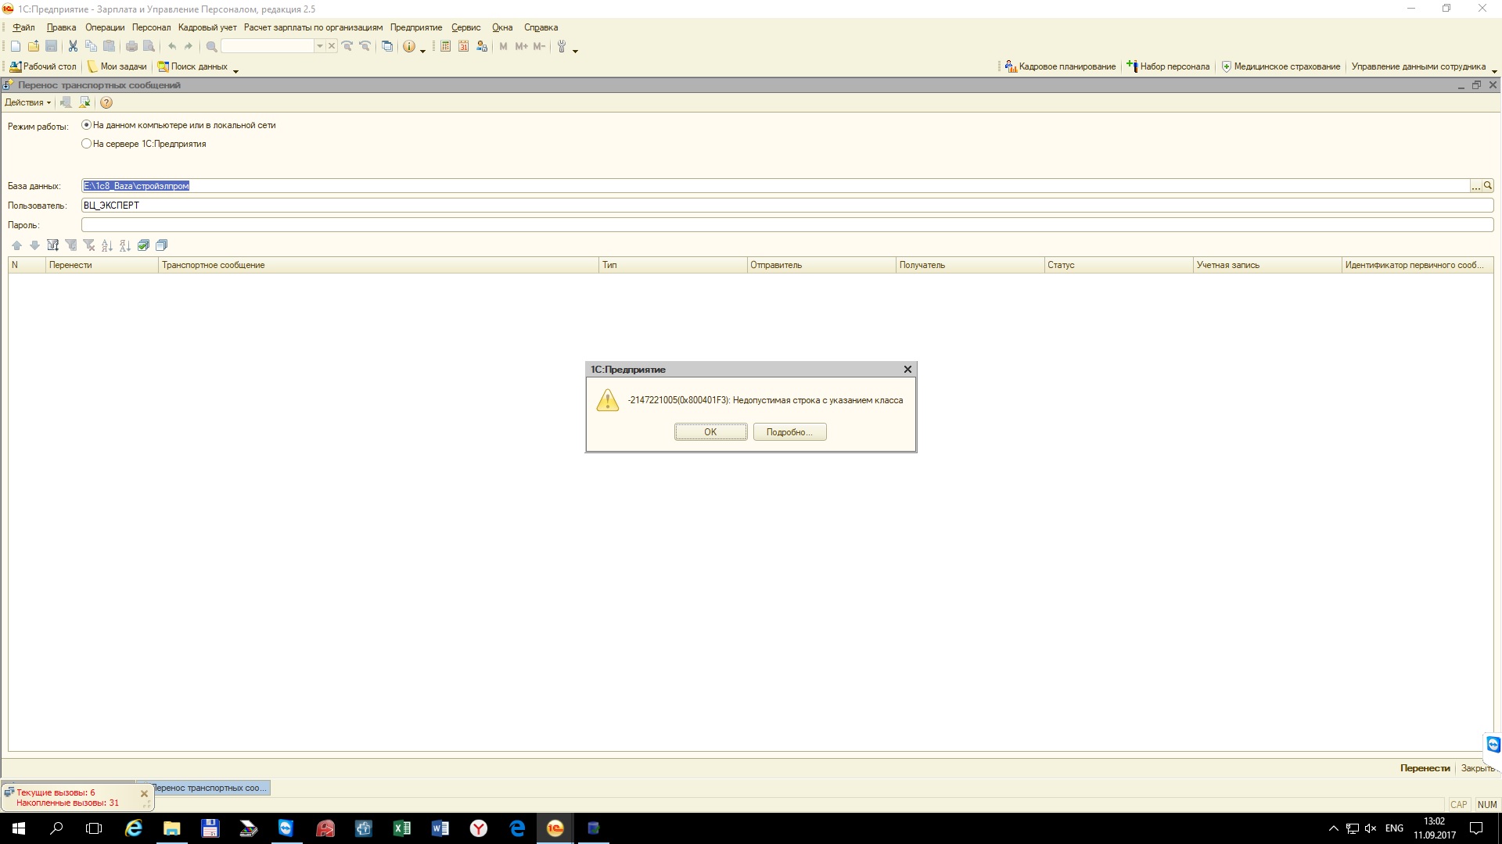Click the Закрыть button at bottom
Viewport: 1502px width, 844px height.
click(1478, 768)
